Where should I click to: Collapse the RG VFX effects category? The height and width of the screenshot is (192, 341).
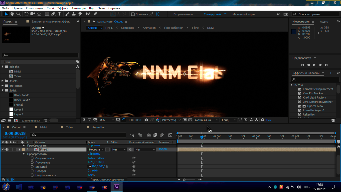292,85
